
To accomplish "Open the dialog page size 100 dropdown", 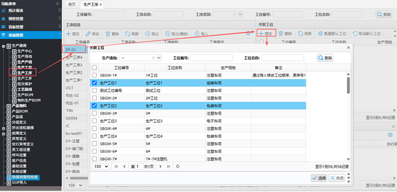I will pyautogui.click(x=101, y=166).
